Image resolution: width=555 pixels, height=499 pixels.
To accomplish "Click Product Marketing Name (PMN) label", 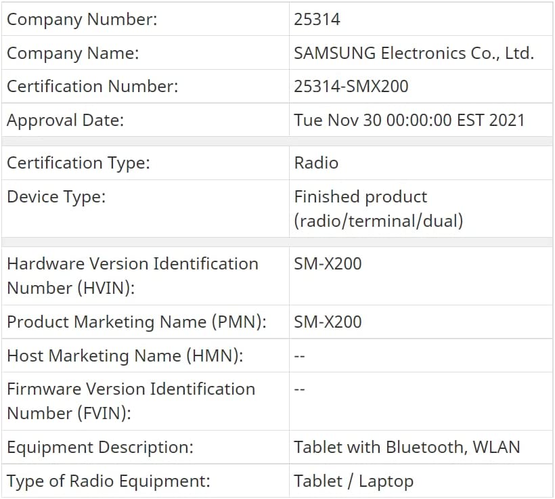I will (x=137, y=322).
